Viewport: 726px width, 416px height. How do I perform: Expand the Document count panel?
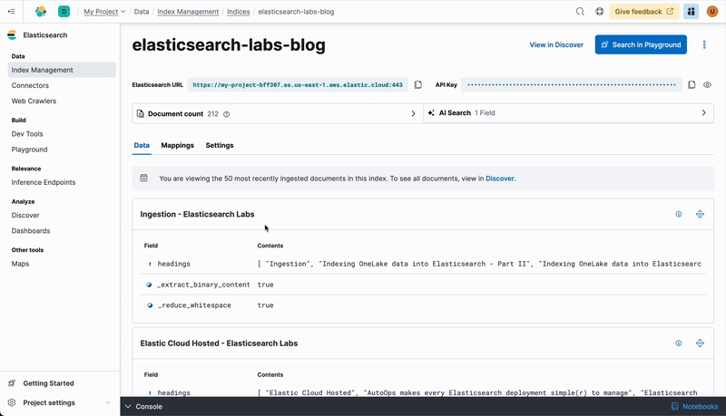[x=413, y=114]
